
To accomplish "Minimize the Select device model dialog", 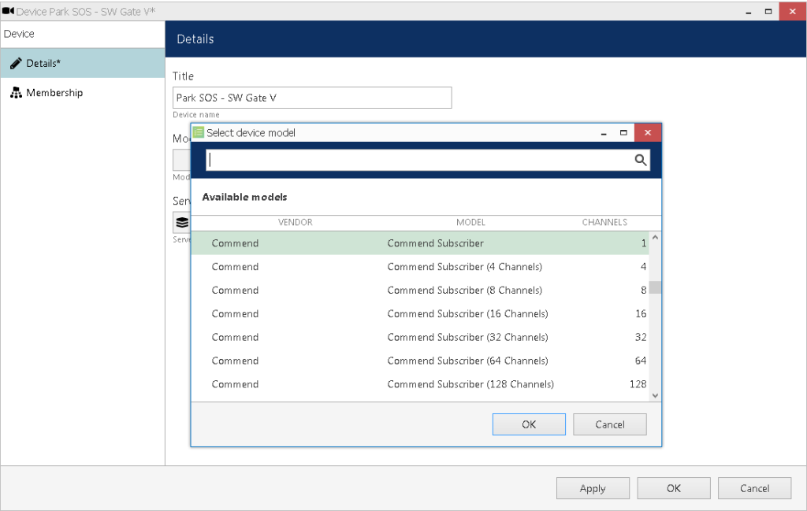I will pyautogui.click(x=604, y=132).
